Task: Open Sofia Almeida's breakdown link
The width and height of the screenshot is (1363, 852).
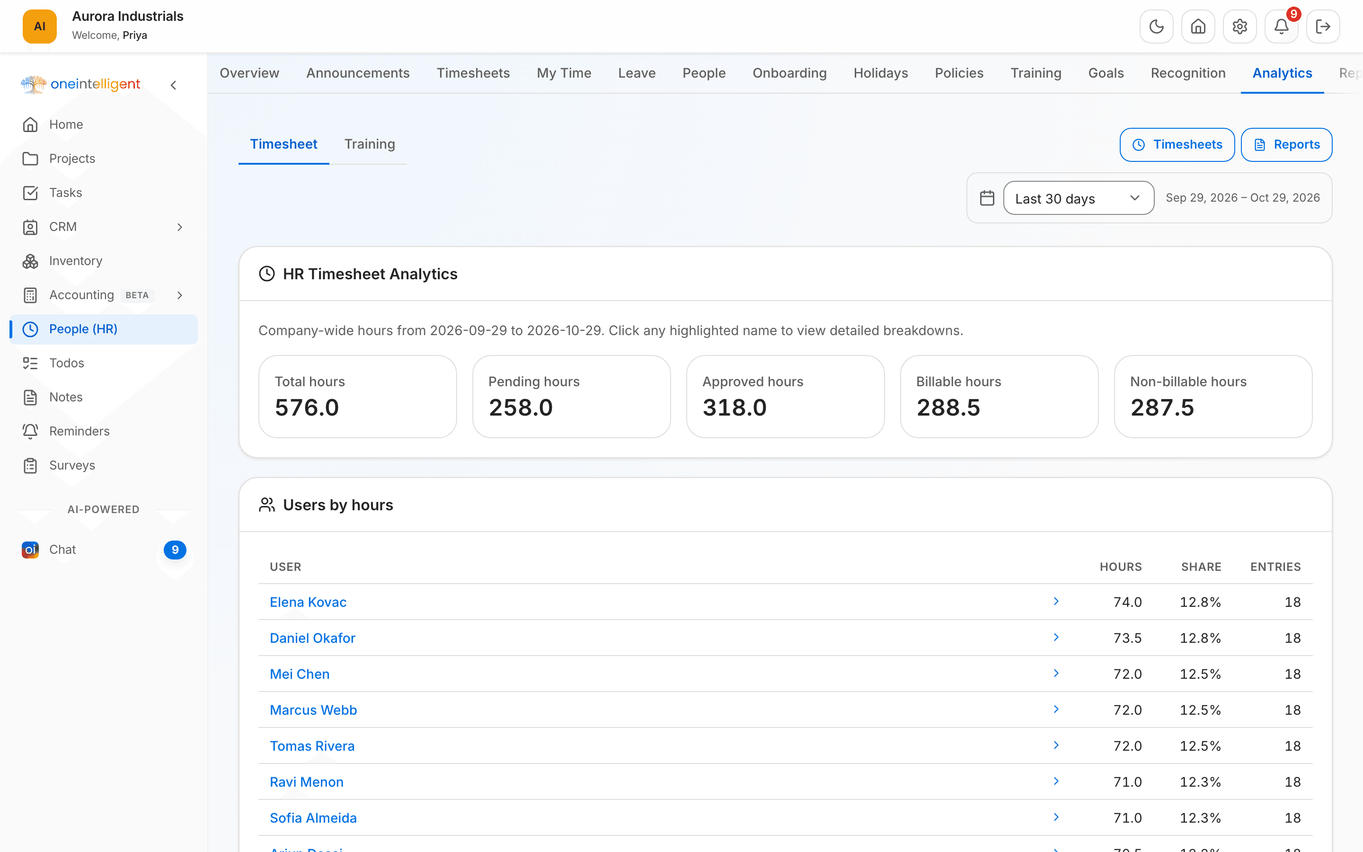Action: tap(313, 817)
